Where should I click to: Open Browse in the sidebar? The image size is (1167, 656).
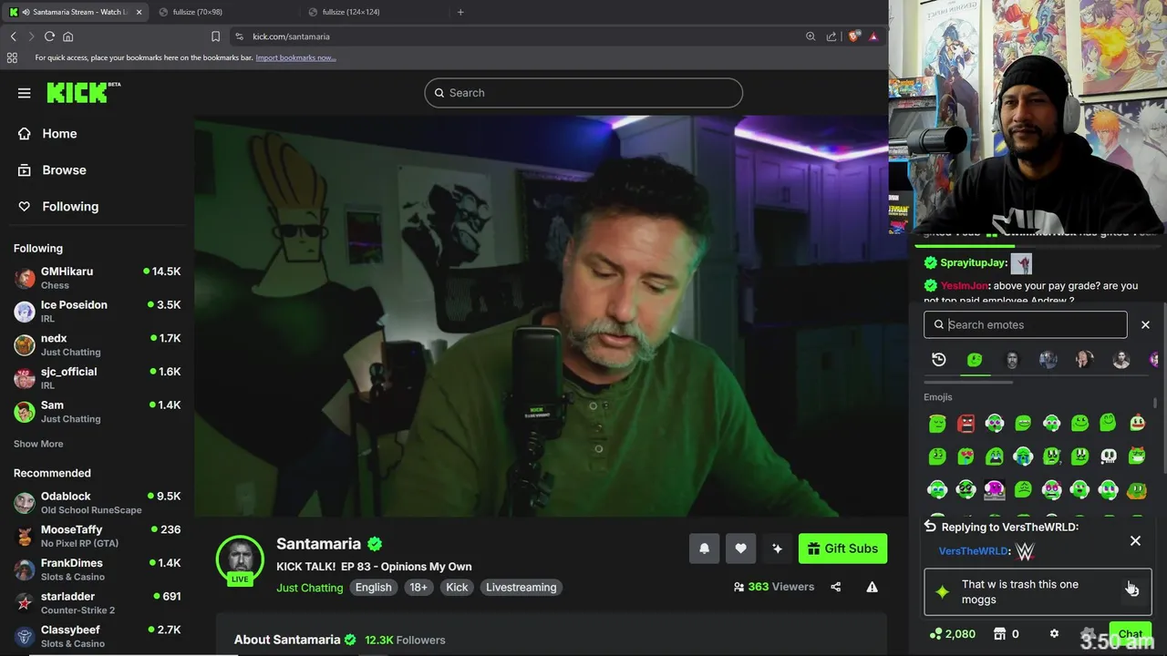pyautogui.click(x=64, y=169)
